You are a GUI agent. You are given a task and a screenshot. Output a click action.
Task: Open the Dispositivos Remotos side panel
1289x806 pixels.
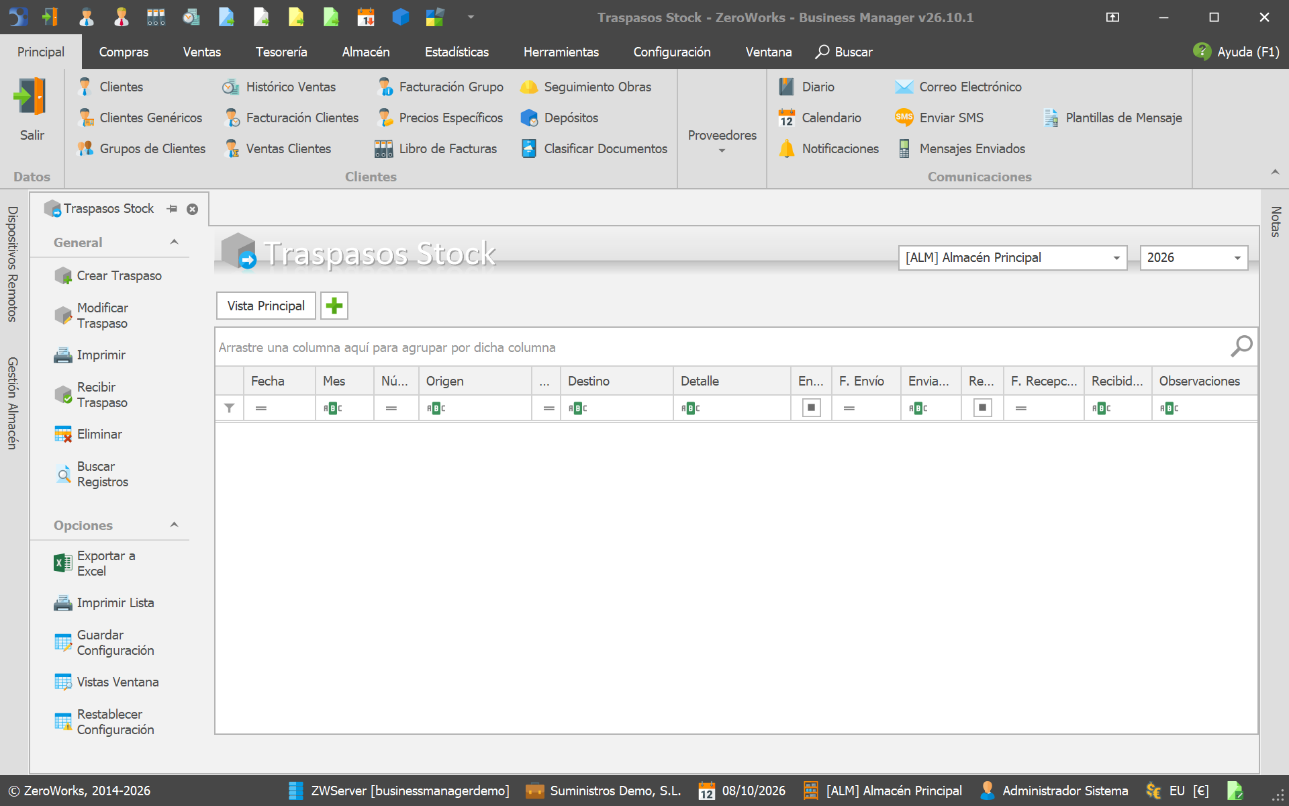click(12, 264)
